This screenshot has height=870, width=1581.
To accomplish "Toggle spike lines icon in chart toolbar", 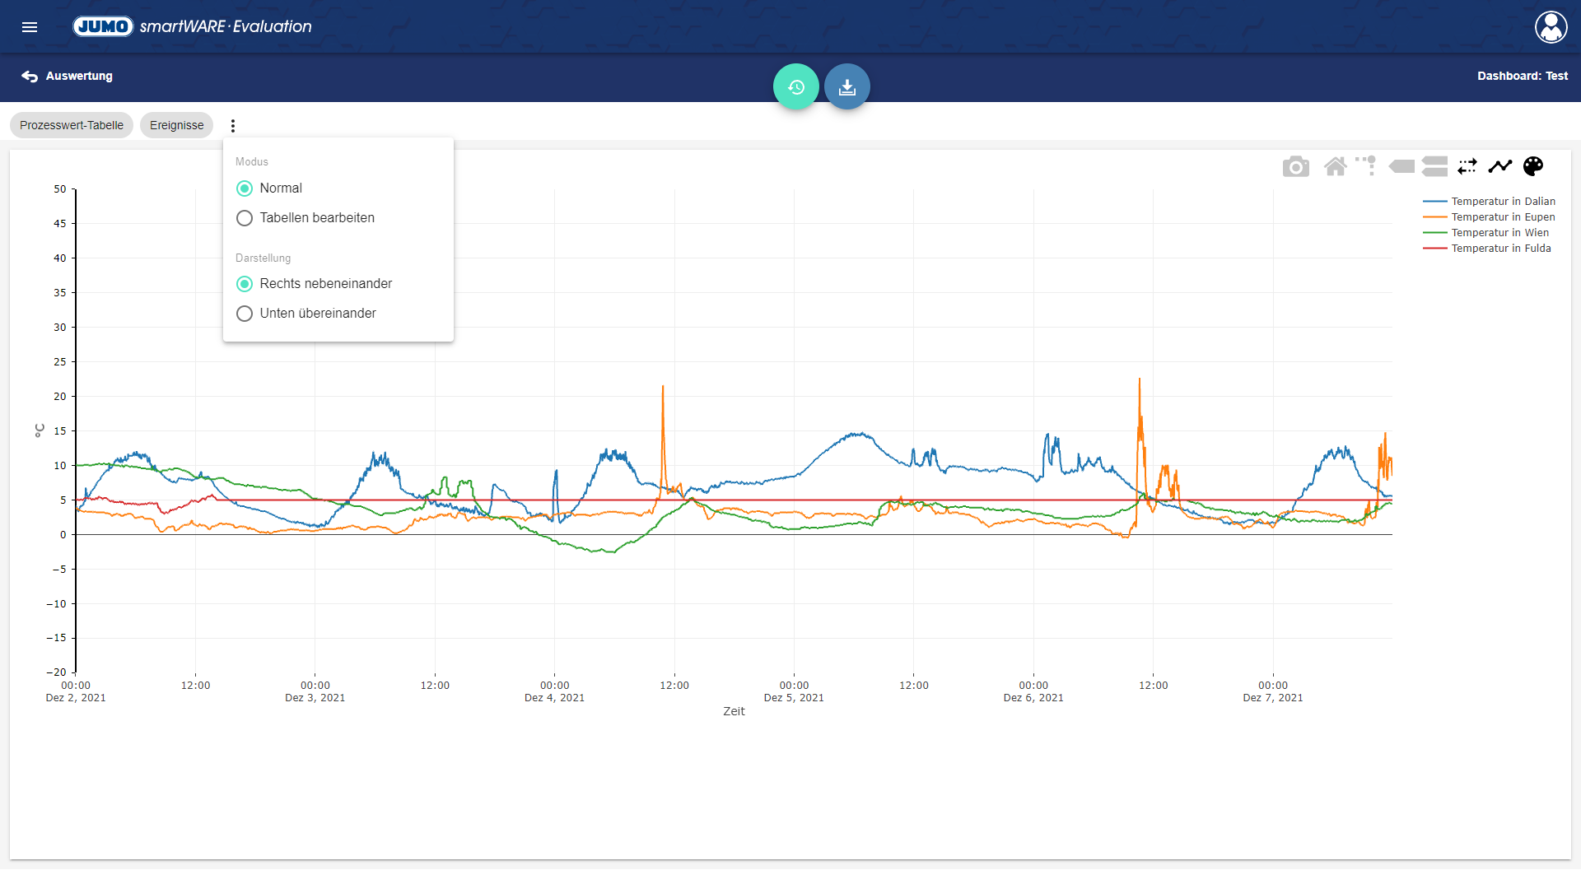I will [1366, 166].
